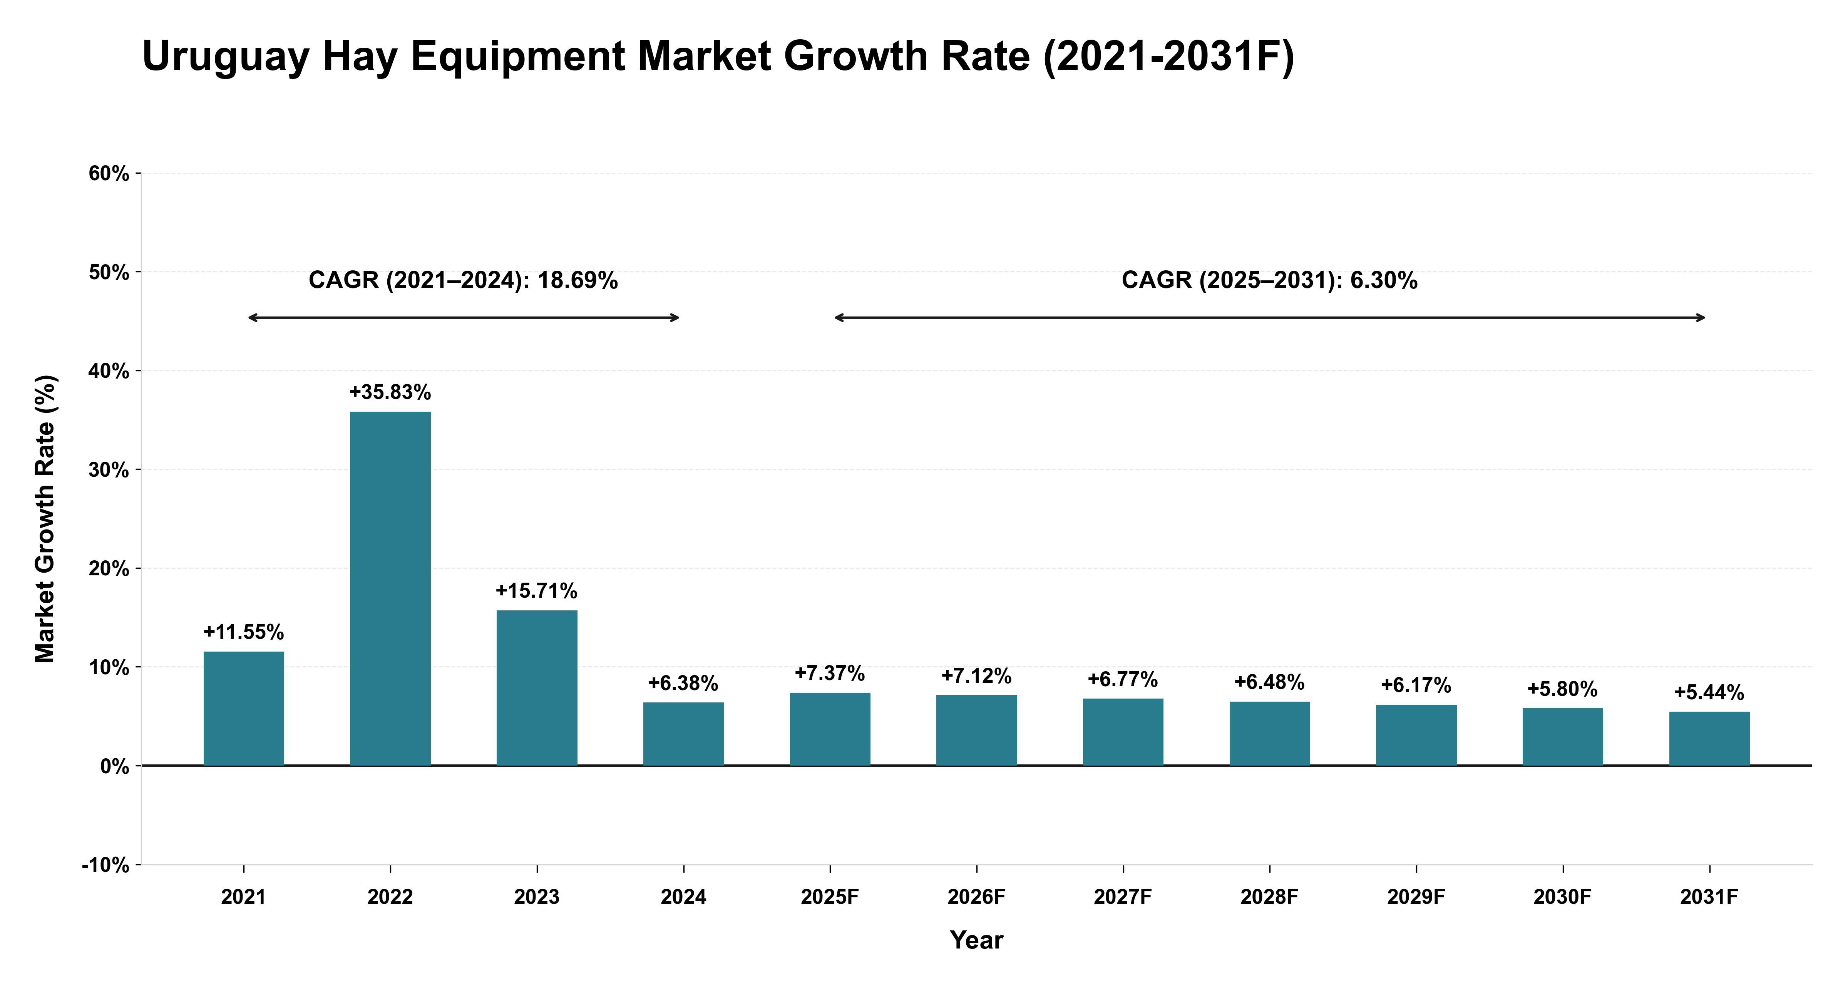Click the +11.55% value label
Image resolution: width=1848 pixels, height=982 pixels.
(244, 632)
